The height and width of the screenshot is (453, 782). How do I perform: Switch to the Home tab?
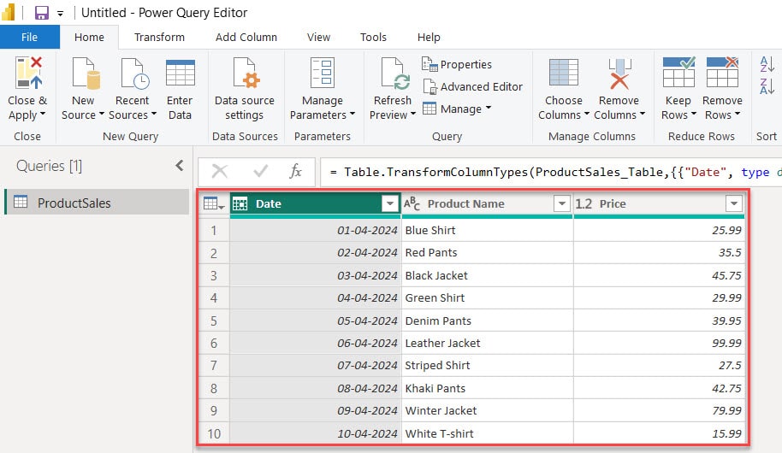[89, 37]
